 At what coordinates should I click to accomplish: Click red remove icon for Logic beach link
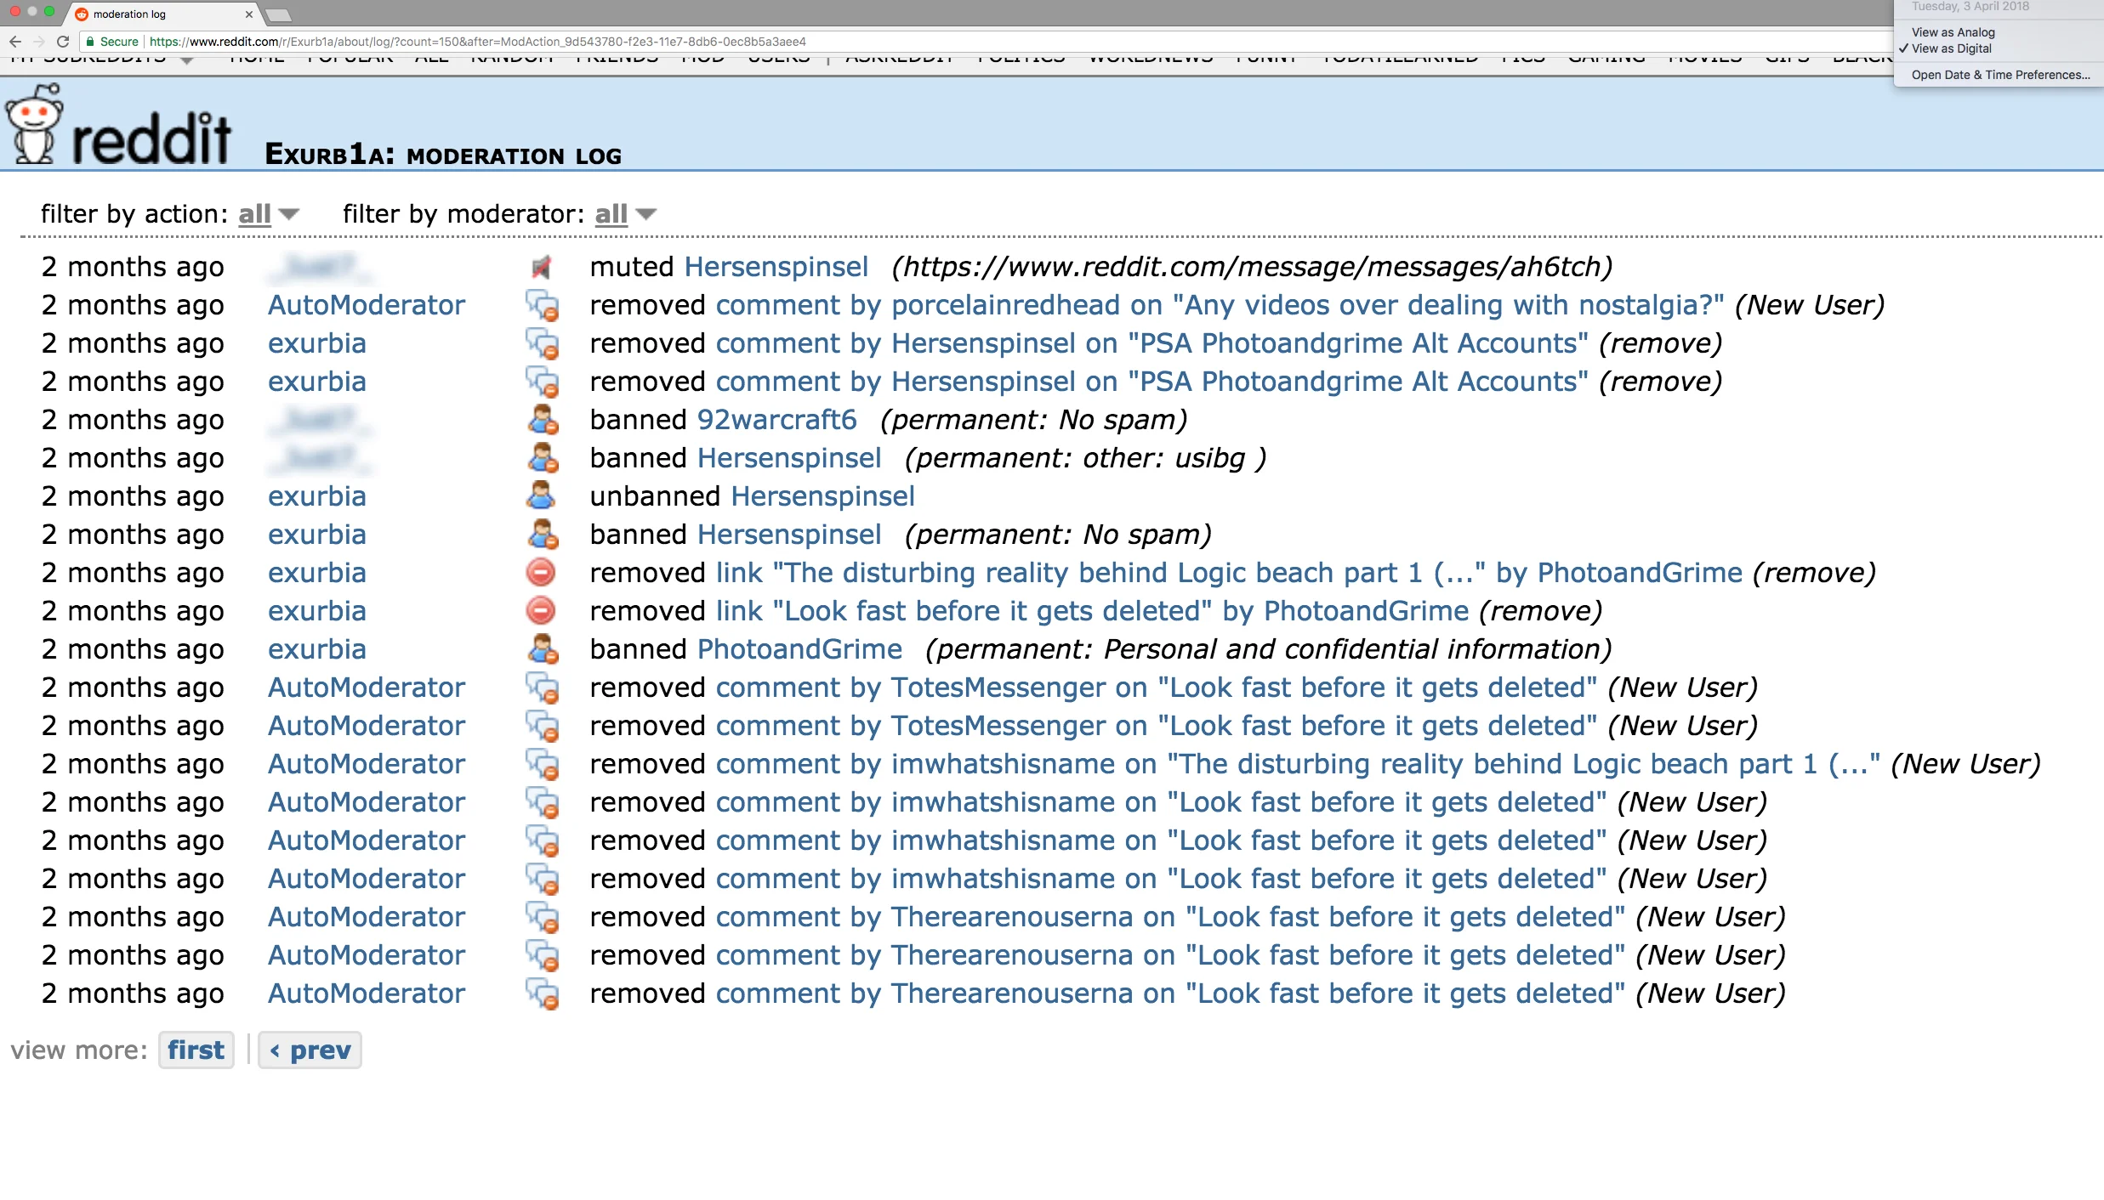[x=541, y=573]
